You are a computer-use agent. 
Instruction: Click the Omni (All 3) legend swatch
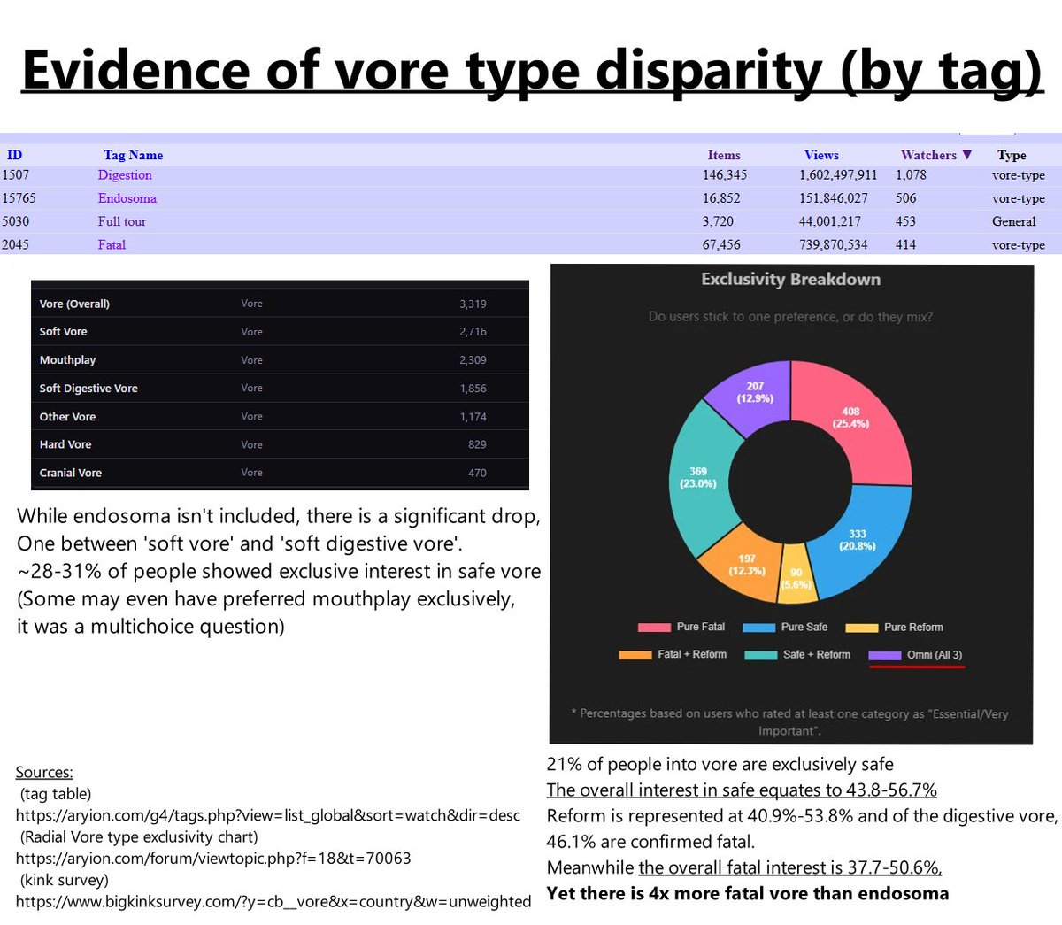tap(884, 656)
